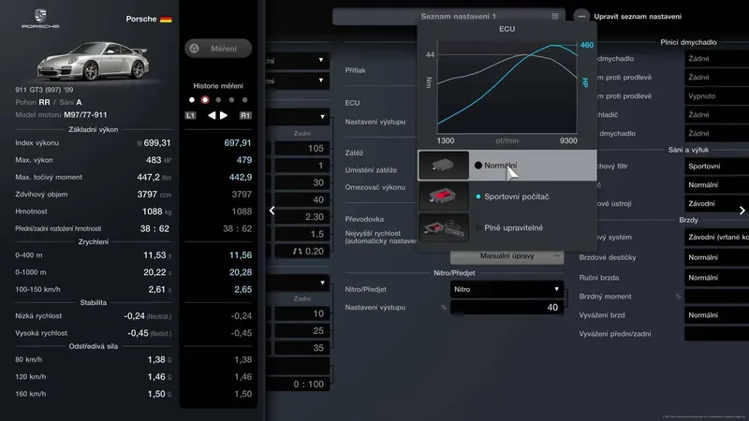Viewport: 749px width, 421px height.
Task: Open the Brzdové destičky Normální setting
Action: point(716,257)
